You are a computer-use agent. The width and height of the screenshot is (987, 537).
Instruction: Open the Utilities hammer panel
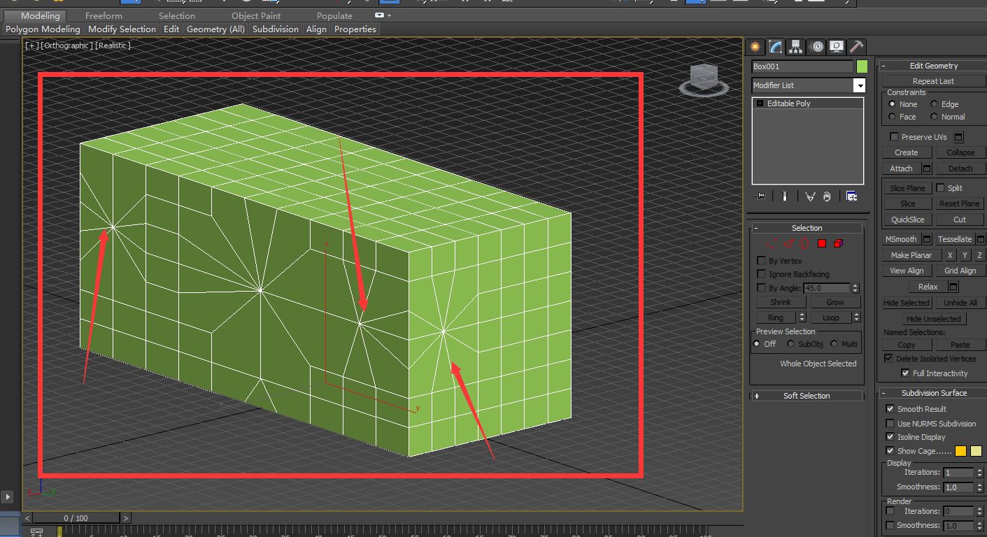[x=856, y=47]
